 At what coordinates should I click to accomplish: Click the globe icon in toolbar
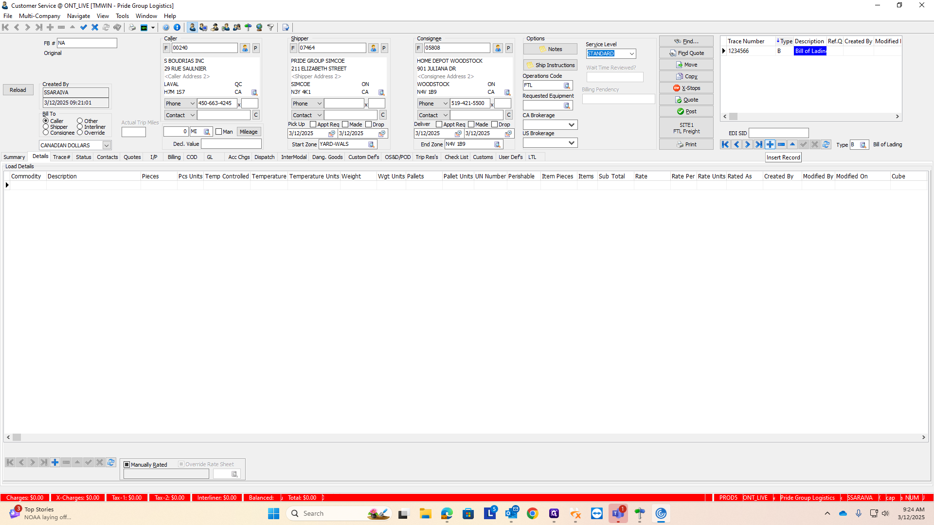coord(259,27)
